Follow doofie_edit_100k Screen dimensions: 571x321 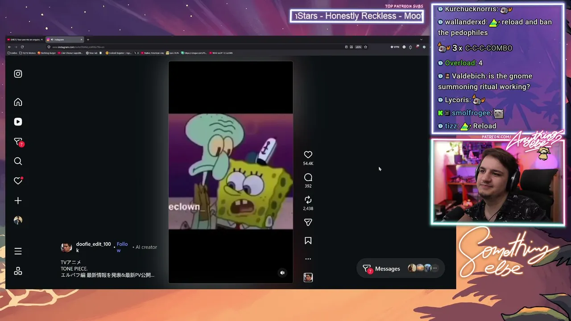tap(122, 247)
